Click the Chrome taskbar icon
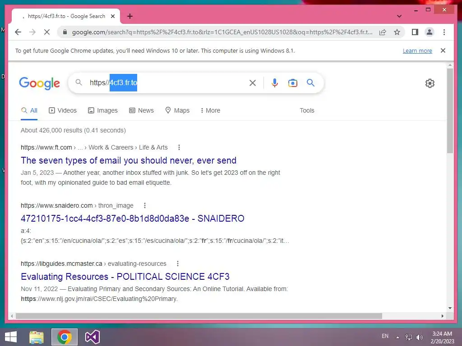This screenshot has height=346, width=462. (64, 337)
